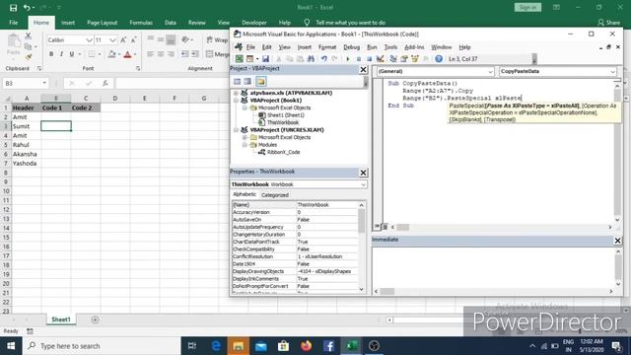Click the Find binoculars icon in VBA toolbar

(311, 59)
